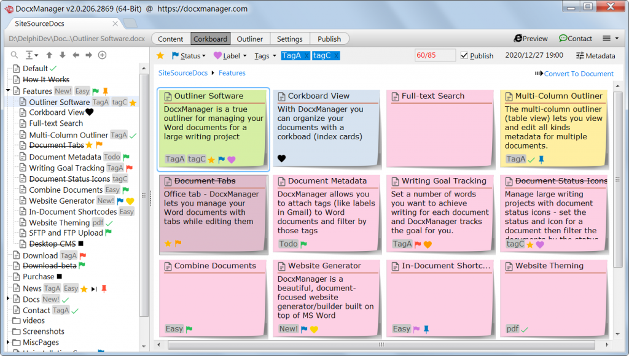Viewport: 629px width, 356px height.
Task: Add a new document with plus icon
Action: tap(103, 55)
